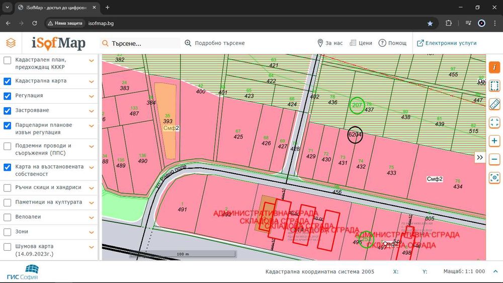Click the full extent tool
Viewport: 503px width, 283px height.
pyautogui.click(x=494, y=122)
